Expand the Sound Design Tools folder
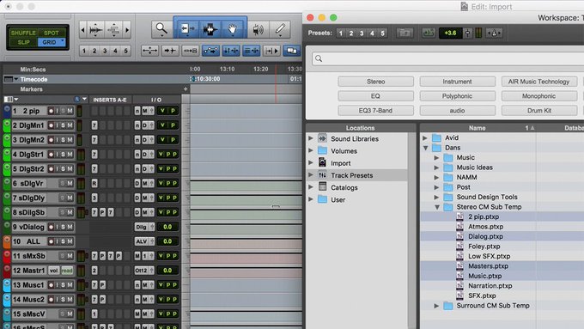Screen dimensions: 584x329 pyautogui.click(x=436, y=197)
